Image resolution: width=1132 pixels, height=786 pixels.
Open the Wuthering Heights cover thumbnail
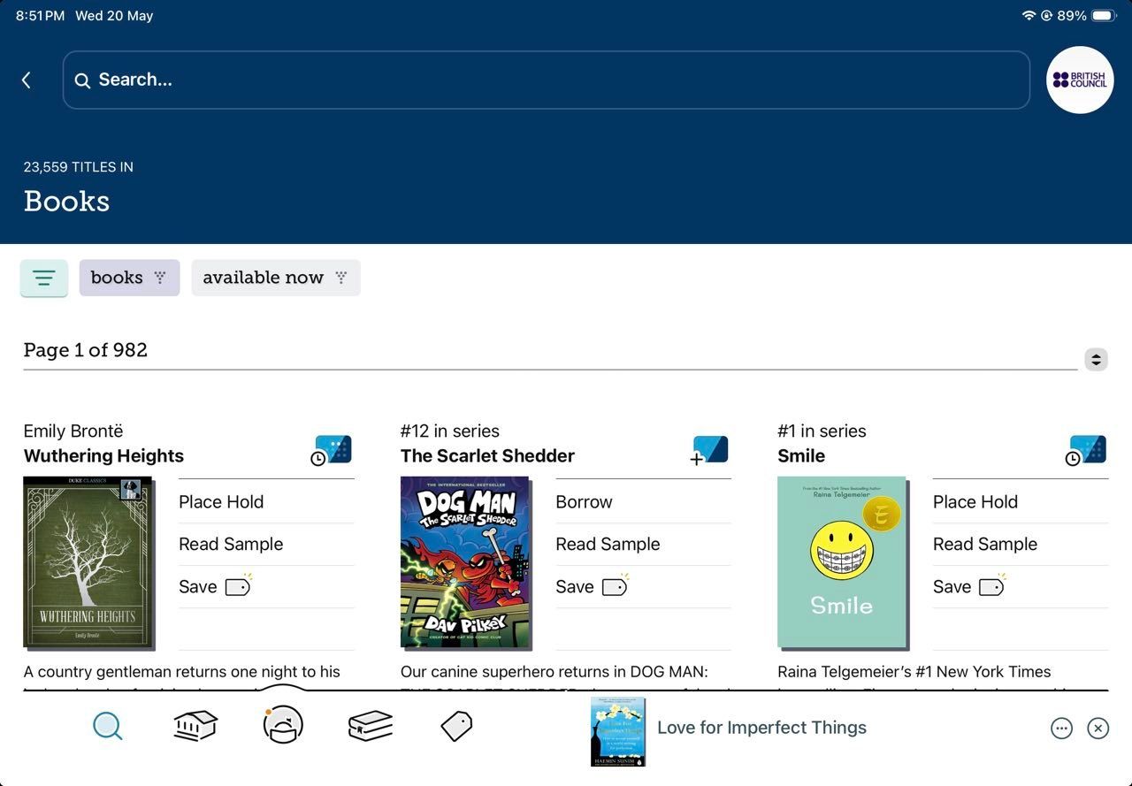88,562
